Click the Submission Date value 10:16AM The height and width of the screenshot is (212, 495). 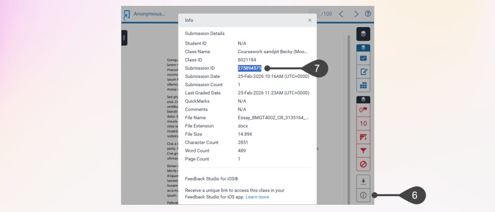273,76
